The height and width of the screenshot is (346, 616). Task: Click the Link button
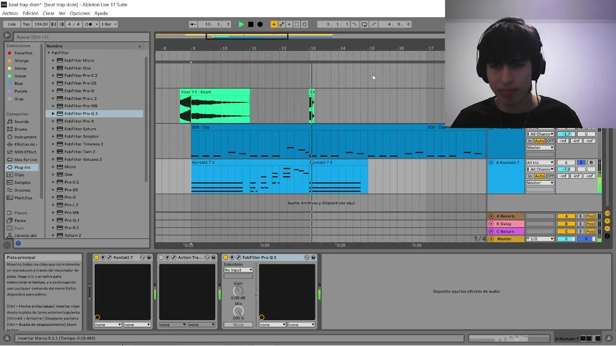[x=12, y=24]
